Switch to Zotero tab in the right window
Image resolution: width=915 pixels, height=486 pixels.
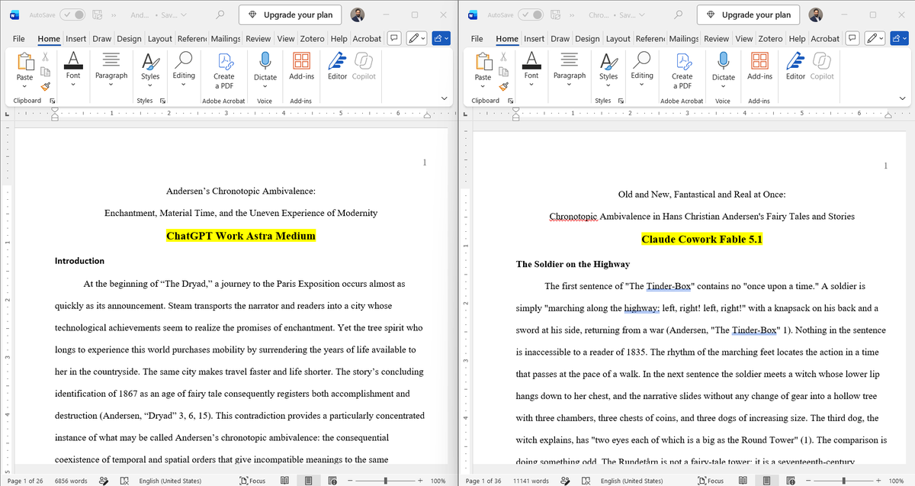[x=770, y=38]
